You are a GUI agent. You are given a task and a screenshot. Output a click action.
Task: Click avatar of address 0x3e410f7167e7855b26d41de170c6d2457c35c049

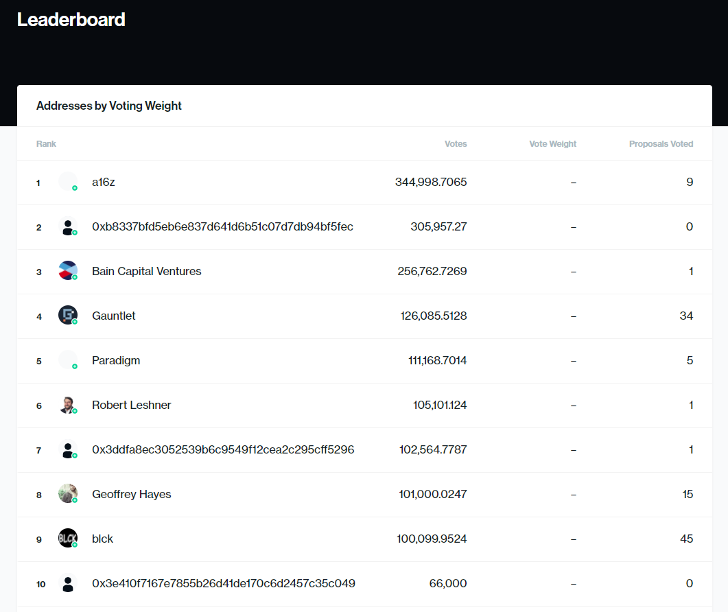pyautogui.click(x=68, y=583)
